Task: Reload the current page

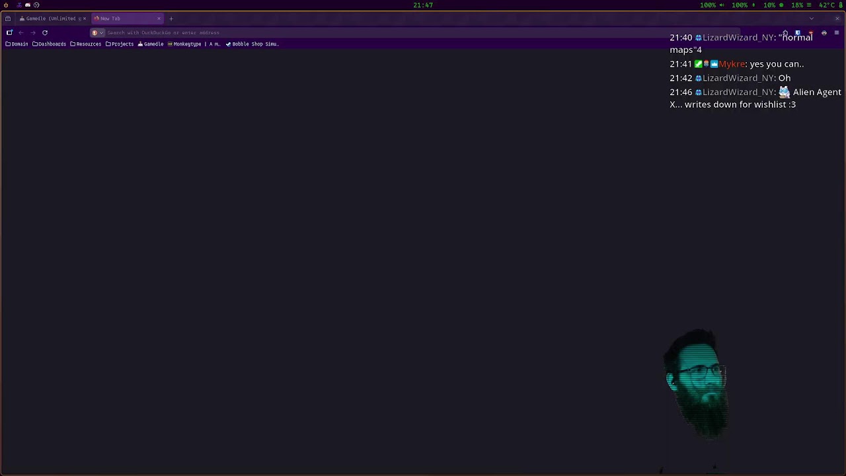Action: (x=45, y=32)
